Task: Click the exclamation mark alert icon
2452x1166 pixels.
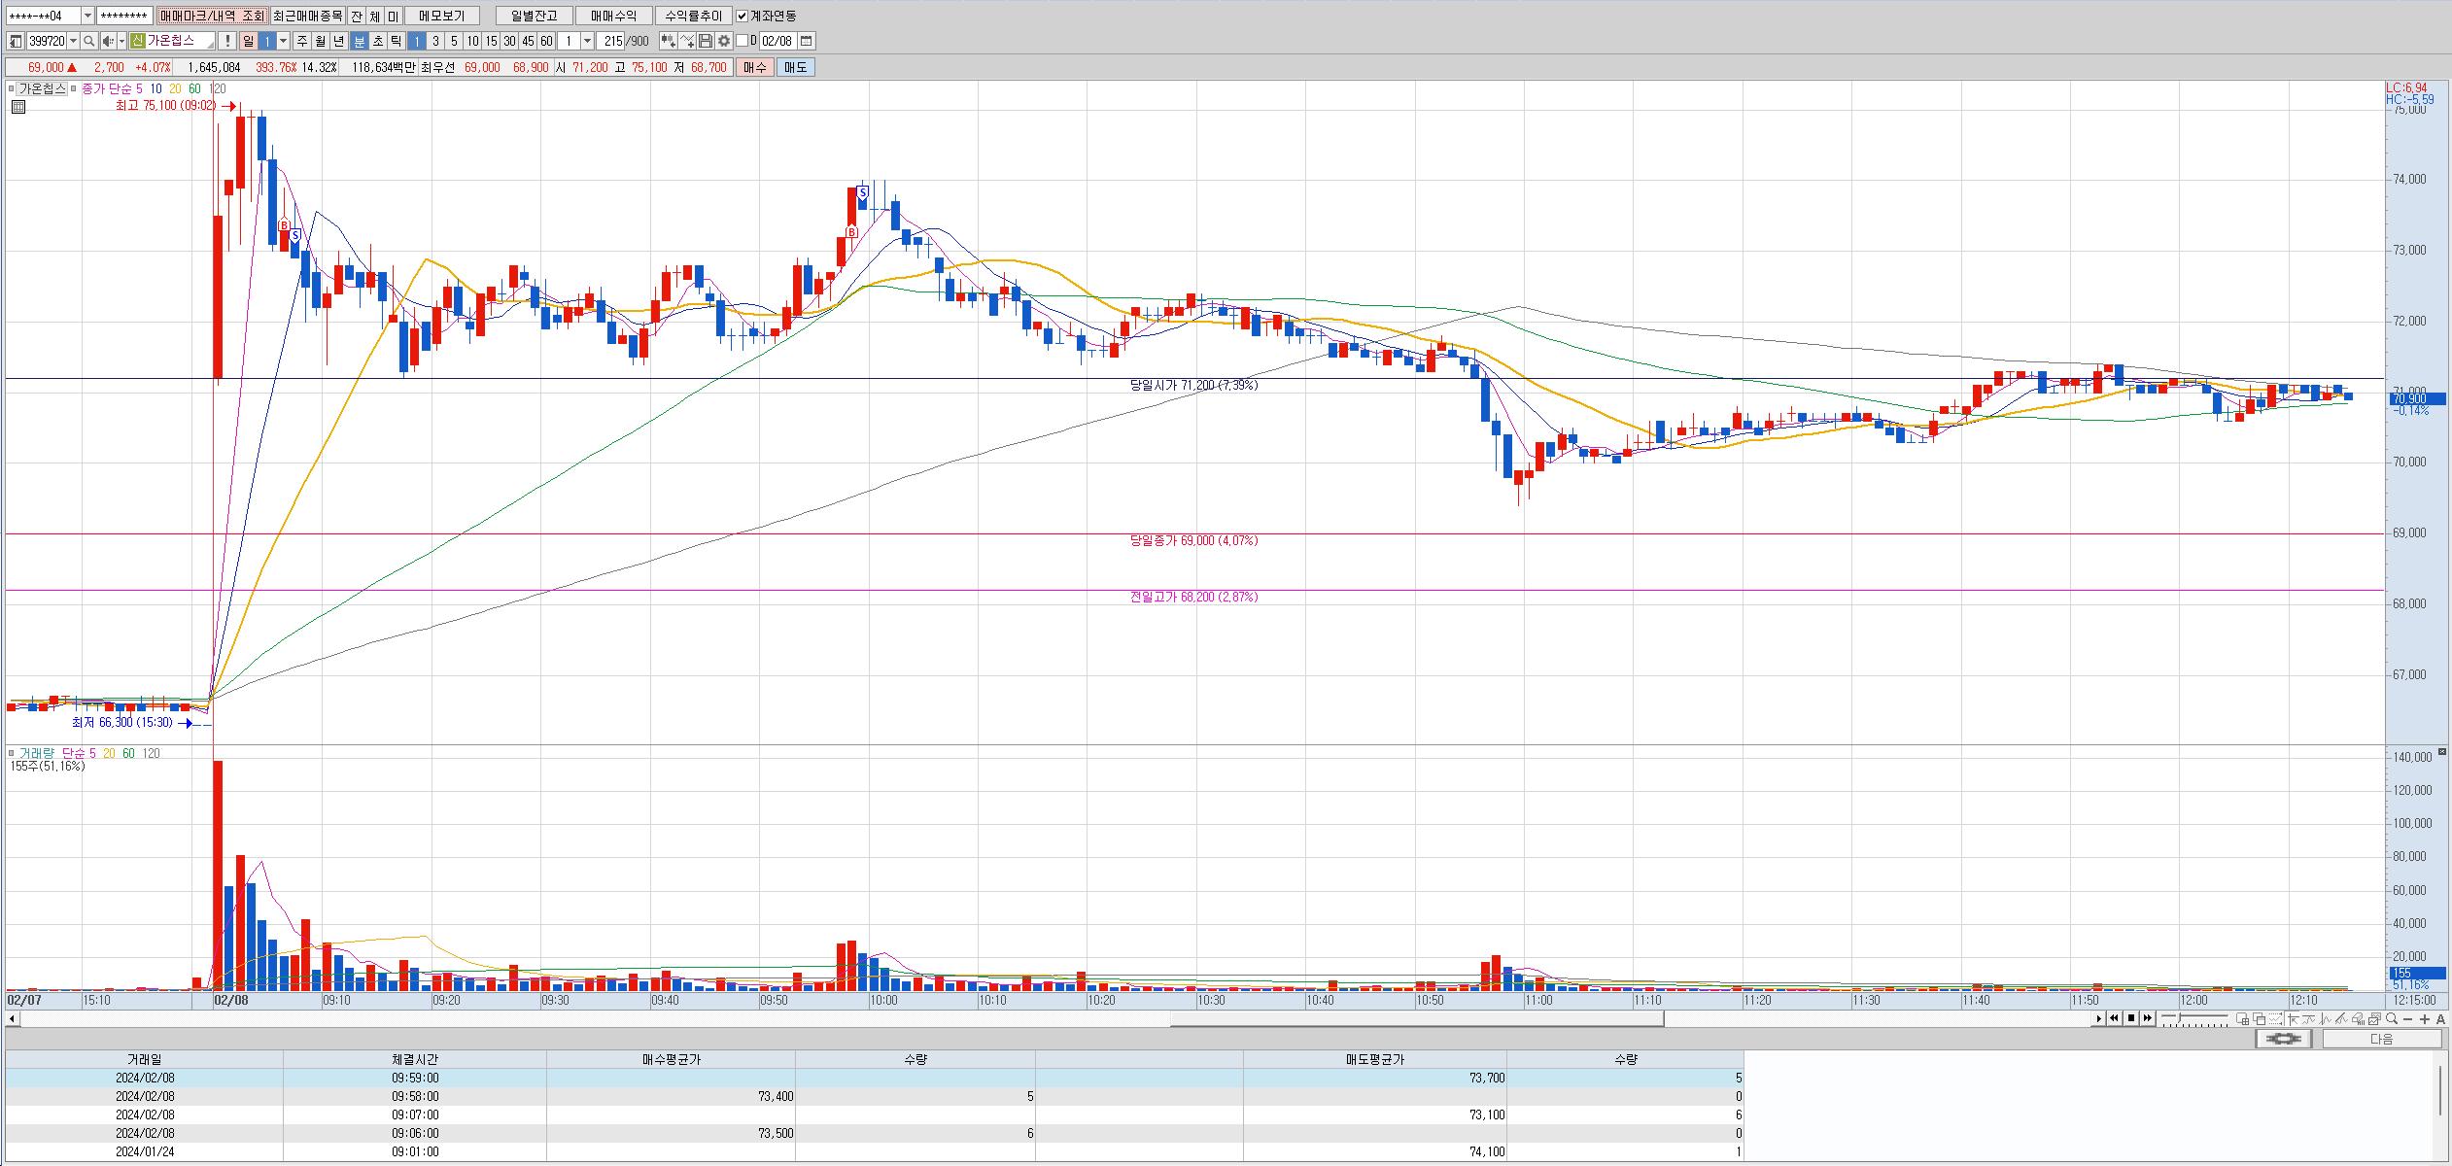Action: 226,41
